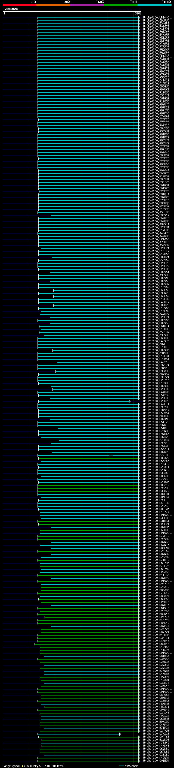The width and height of the screenshot is (174, 768).
Task: Open hit UniRef100_B1YK98
Action: click(x=156, y=740)
